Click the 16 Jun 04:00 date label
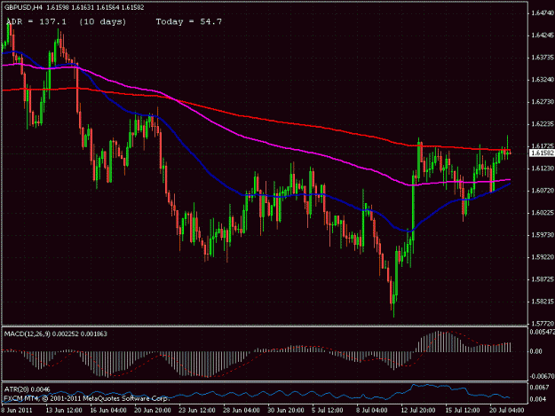 (x=108, y=411)
